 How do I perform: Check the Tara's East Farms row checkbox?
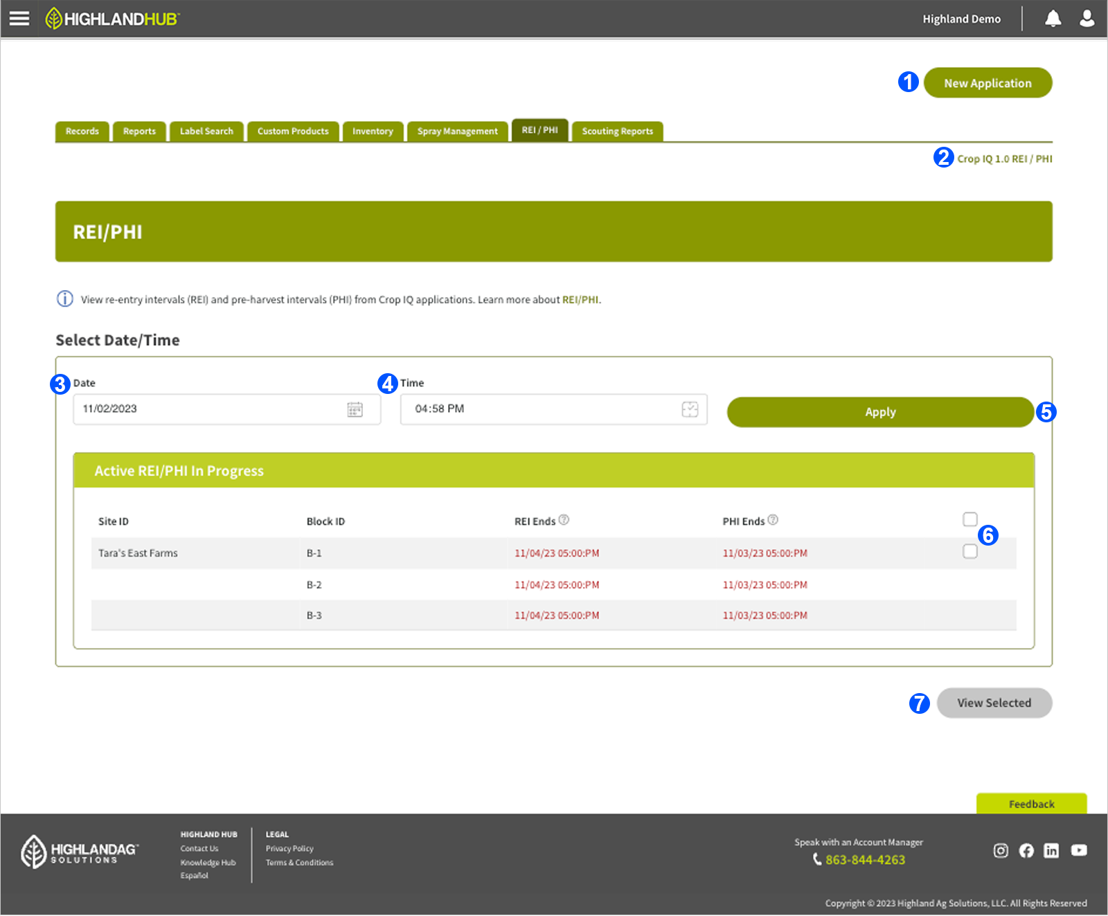pyautogui.click(x=969, y=552)
